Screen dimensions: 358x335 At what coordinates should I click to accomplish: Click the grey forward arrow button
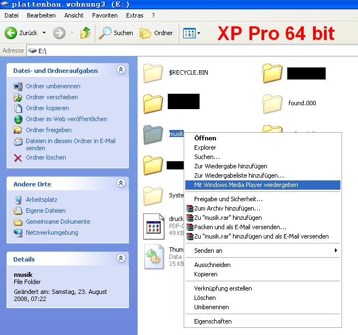(x=59, y=33)
